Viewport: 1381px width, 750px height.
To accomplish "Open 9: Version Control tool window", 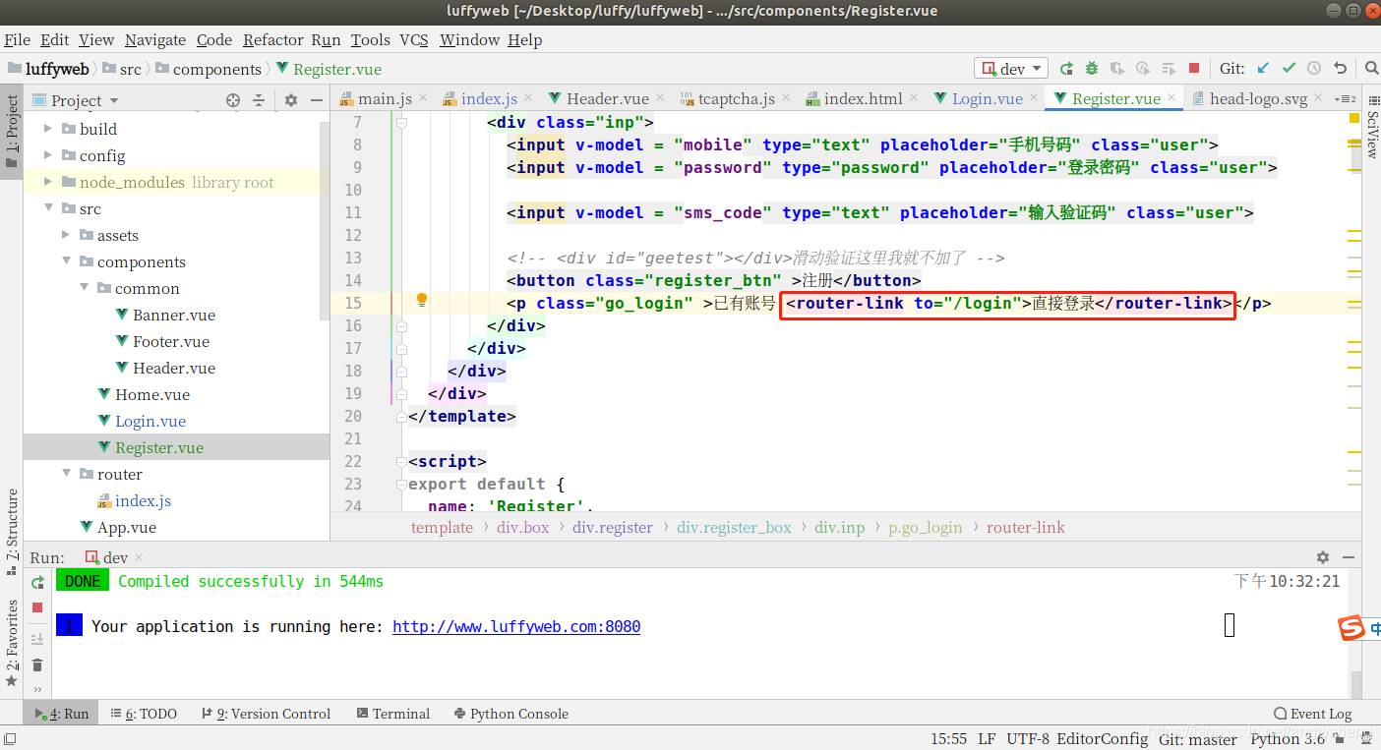I will [266, 714].
